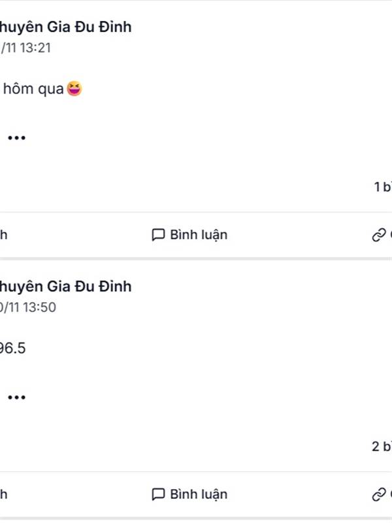Click the "96.5" post text
The height and width of the screenshot is (523, 392).
[13, 348]
